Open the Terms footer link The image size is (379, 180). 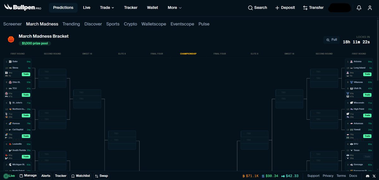341,176
